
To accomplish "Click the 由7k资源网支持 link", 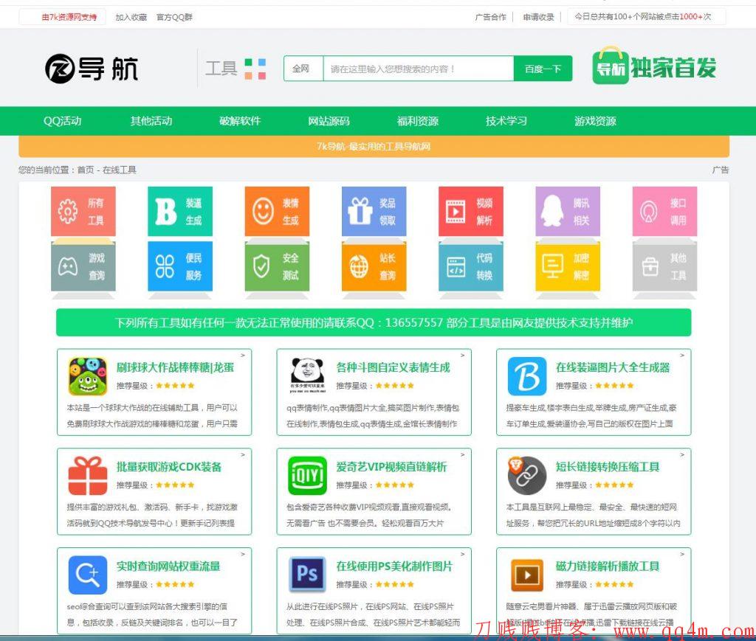I will 69,18.
